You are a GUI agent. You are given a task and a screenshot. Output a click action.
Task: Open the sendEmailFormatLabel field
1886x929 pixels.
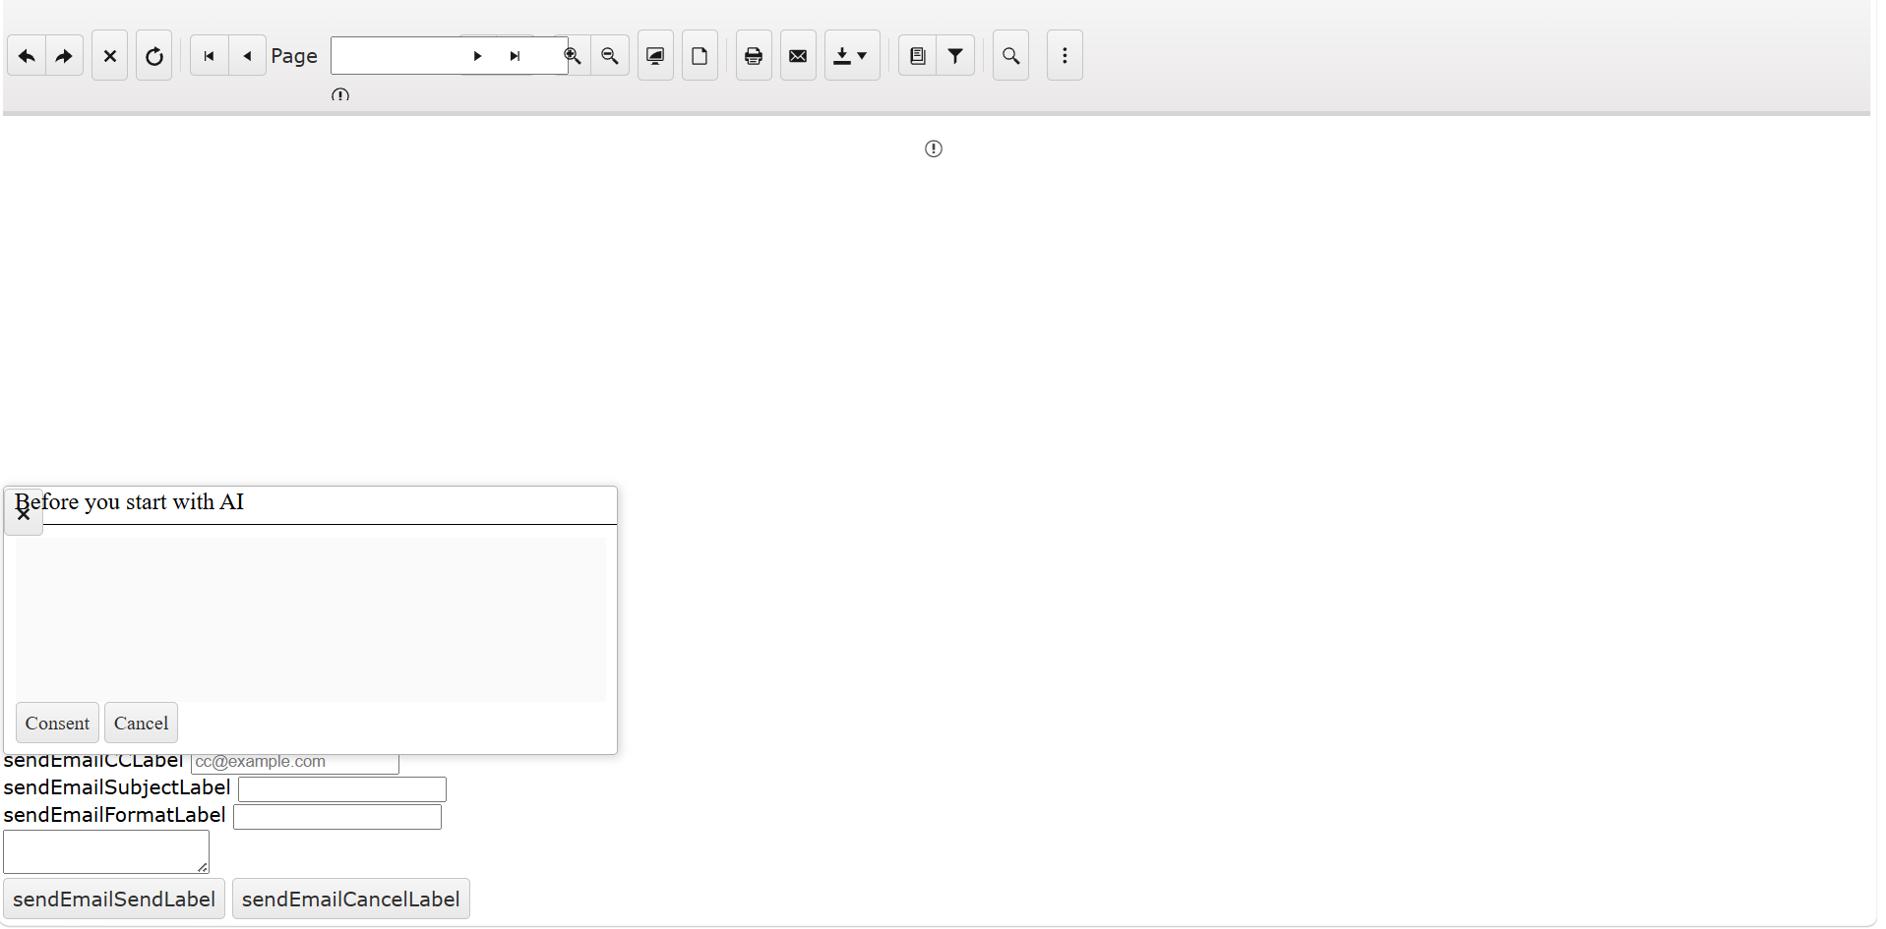(x=337, y=817)
